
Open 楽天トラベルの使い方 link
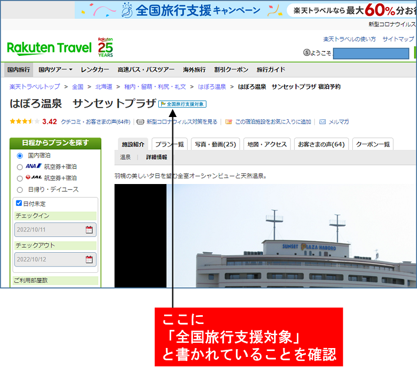click(x=349, y=39)
